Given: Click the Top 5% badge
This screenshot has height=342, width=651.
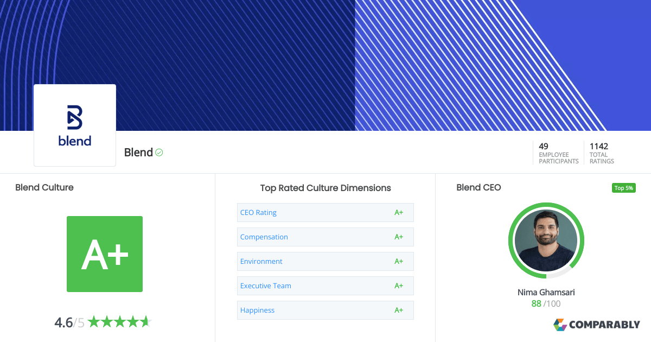Looking at the screenshot, I should [623, 187].
